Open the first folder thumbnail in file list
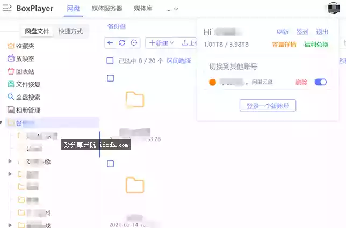Viewport: 346px width, 228px height. pos(135,100)
